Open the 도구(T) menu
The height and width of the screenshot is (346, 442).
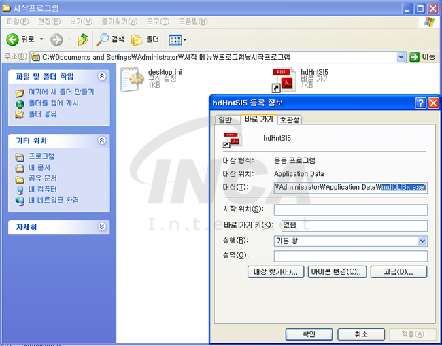click(158, 22)
